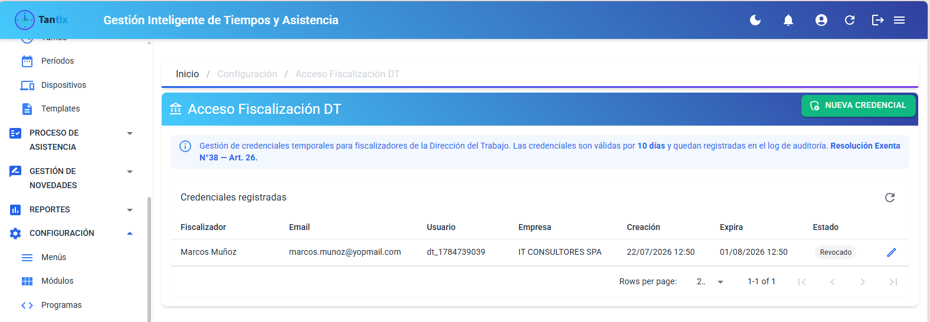Click Períodos calendar icon
Viewport: 930px width, 322px height.
pos(27,61)
